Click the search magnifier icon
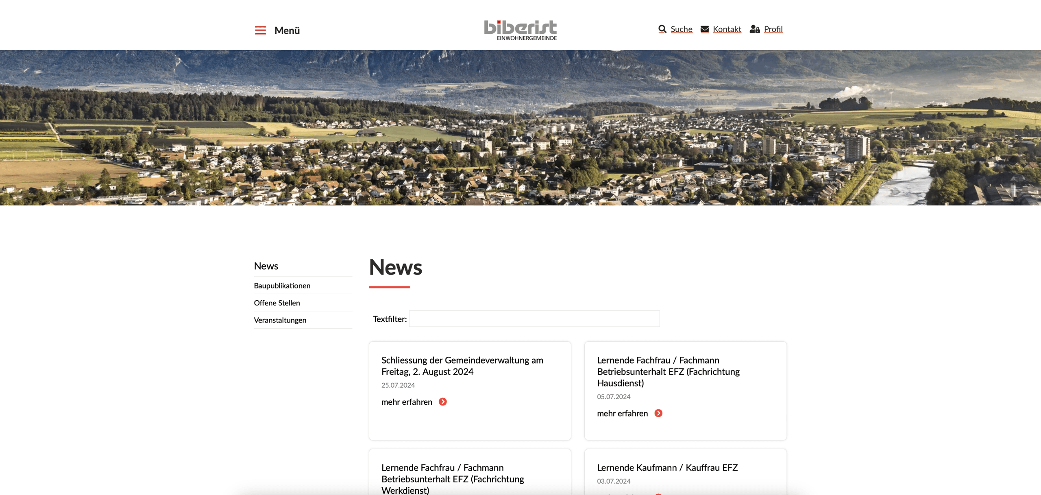 pyautogui.click(x=662, y=29)
